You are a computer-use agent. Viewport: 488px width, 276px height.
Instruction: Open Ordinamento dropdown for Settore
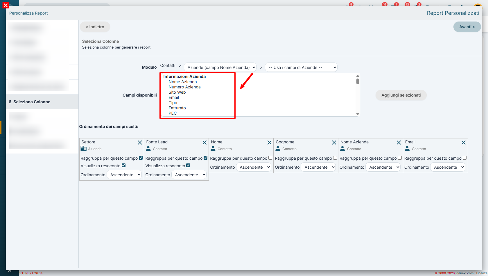click(124, 175)
